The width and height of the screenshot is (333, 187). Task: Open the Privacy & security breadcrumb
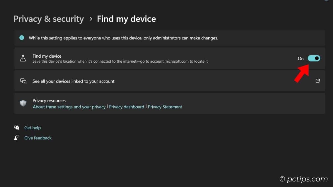tap(49, 19)
